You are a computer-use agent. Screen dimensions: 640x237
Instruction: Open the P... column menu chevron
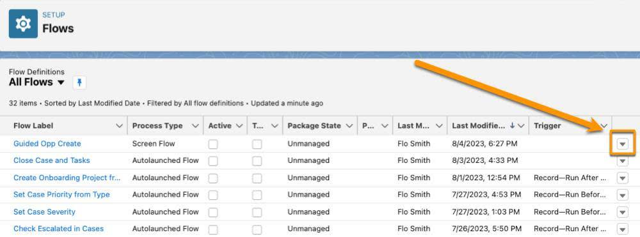point(385,126)
